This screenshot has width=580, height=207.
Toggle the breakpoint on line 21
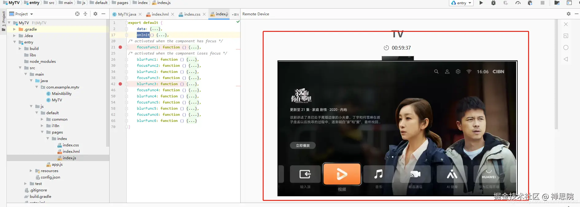(120, 47)
